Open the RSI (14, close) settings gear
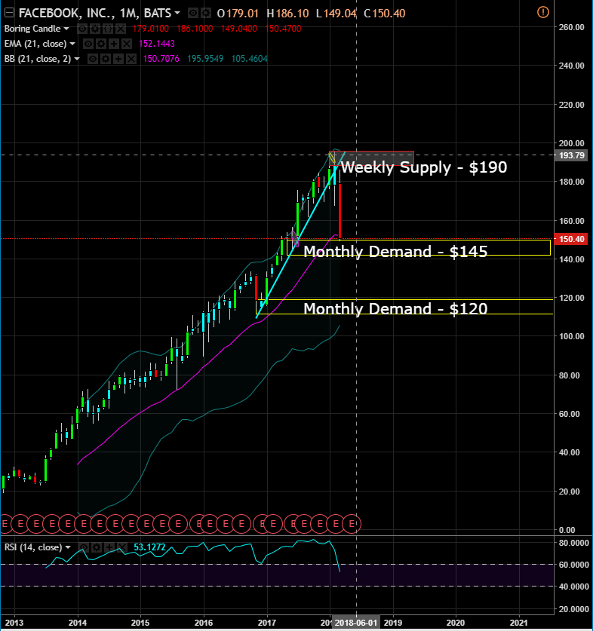Viewport: 593px width, 631px height. (96, 547)
